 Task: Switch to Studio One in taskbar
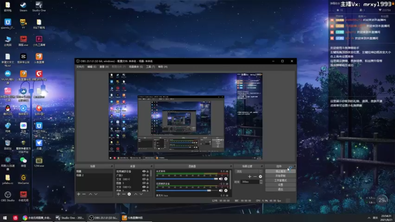point(70,218)
